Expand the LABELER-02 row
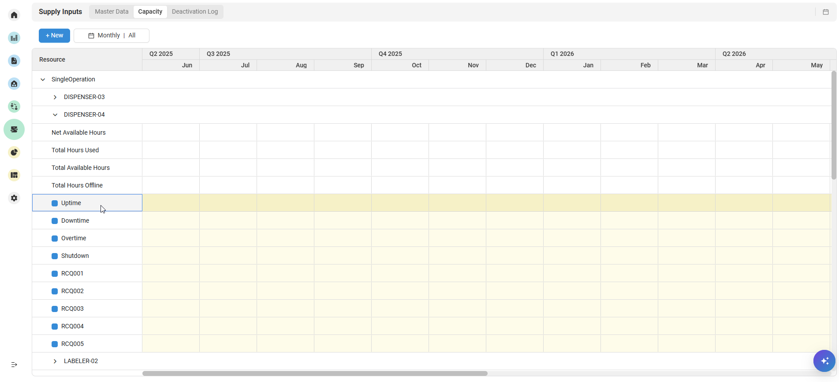The height and width of the screenshot is (382, 839). [55, 361]
